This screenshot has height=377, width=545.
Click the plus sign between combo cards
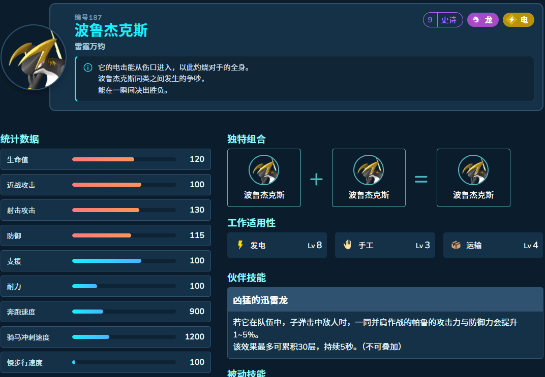(316, 179)
